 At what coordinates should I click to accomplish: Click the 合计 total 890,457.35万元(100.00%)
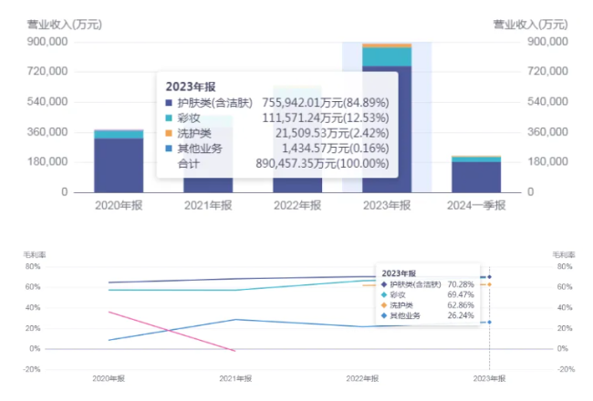tap(322, 164)
